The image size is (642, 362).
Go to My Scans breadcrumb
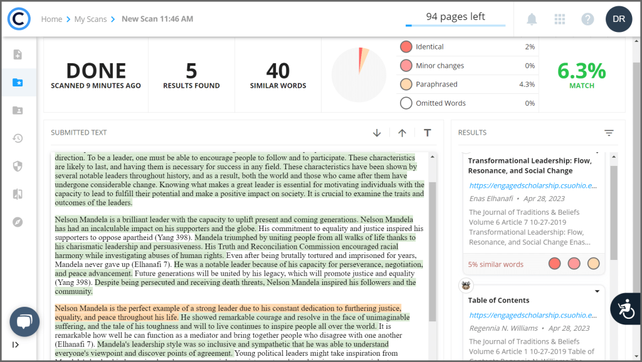(90, 19)
